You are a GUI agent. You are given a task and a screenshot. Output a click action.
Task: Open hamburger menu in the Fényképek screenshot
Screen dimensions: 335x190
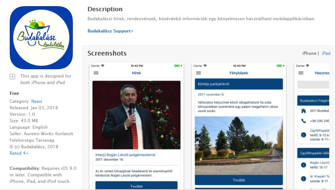pos(198,73)
